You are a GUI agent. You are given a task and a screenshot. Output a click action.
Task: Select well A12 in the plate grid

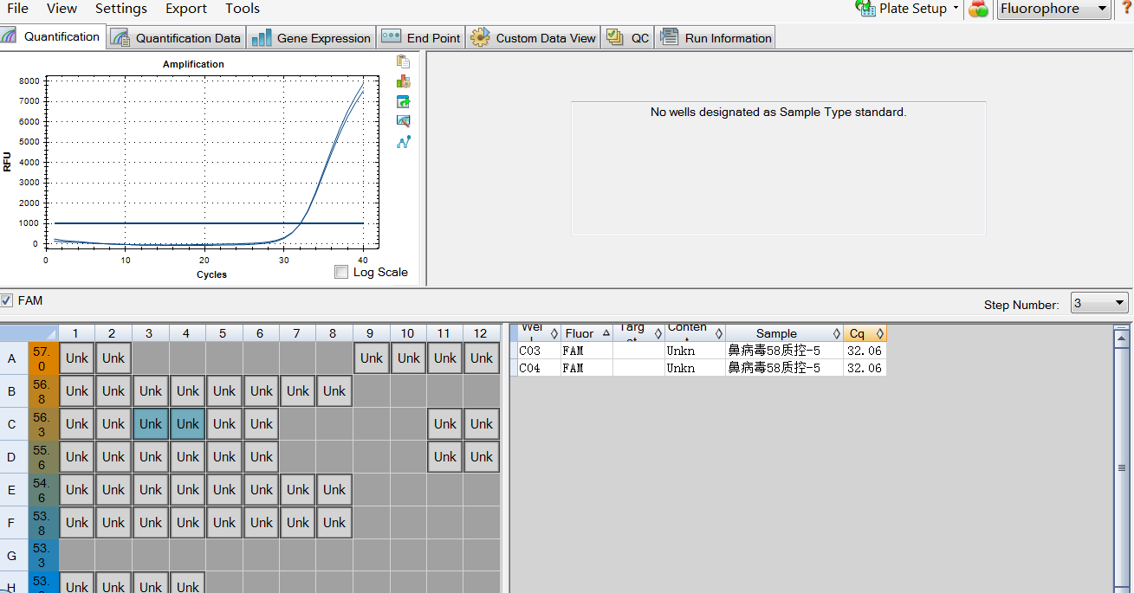coord(482,358)
